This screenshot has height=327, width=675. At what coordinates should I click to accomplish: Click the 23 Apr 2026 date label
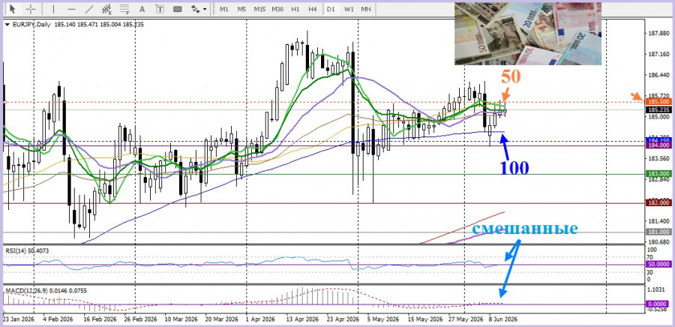343,319
